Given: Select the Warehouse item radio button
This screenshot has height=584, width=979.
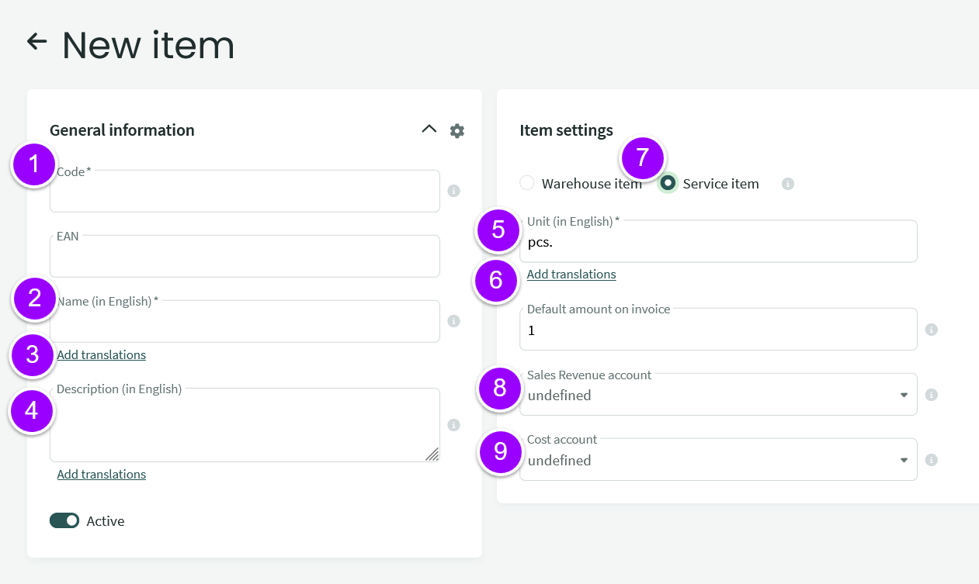Looking at the screenshot, I should (527, 183).
